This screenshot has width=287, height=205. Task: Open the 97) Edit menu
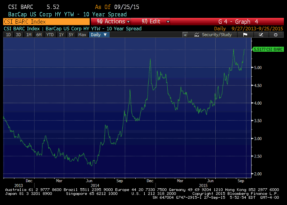tap(151, 21)
